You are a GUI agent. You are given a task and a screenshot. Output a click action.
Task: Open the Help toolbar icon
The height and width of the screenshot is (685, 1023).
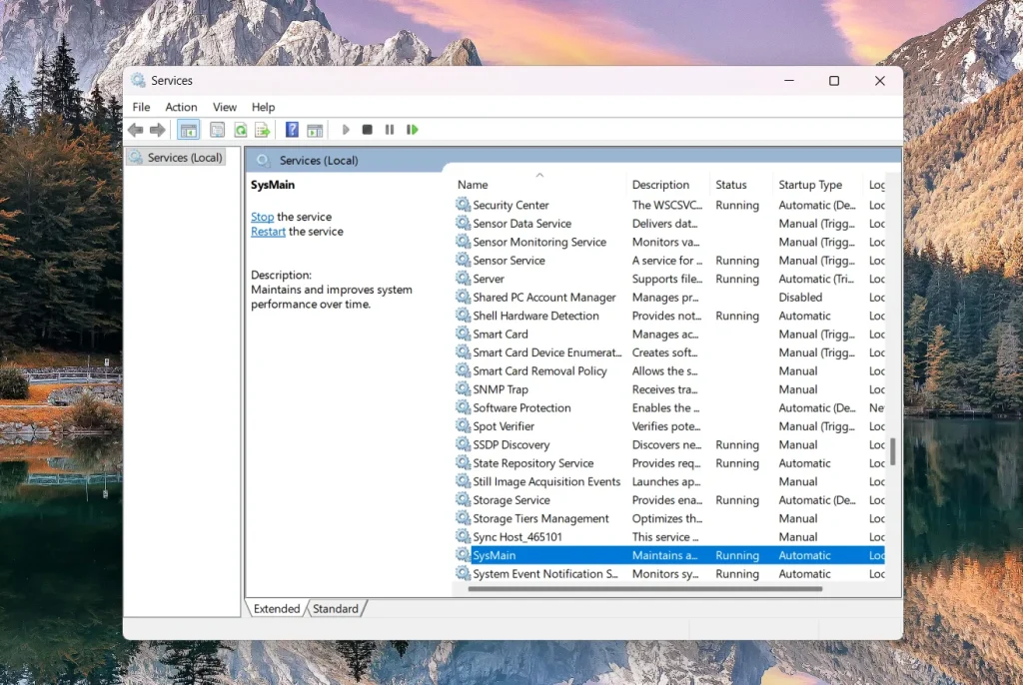click(292, 130)
